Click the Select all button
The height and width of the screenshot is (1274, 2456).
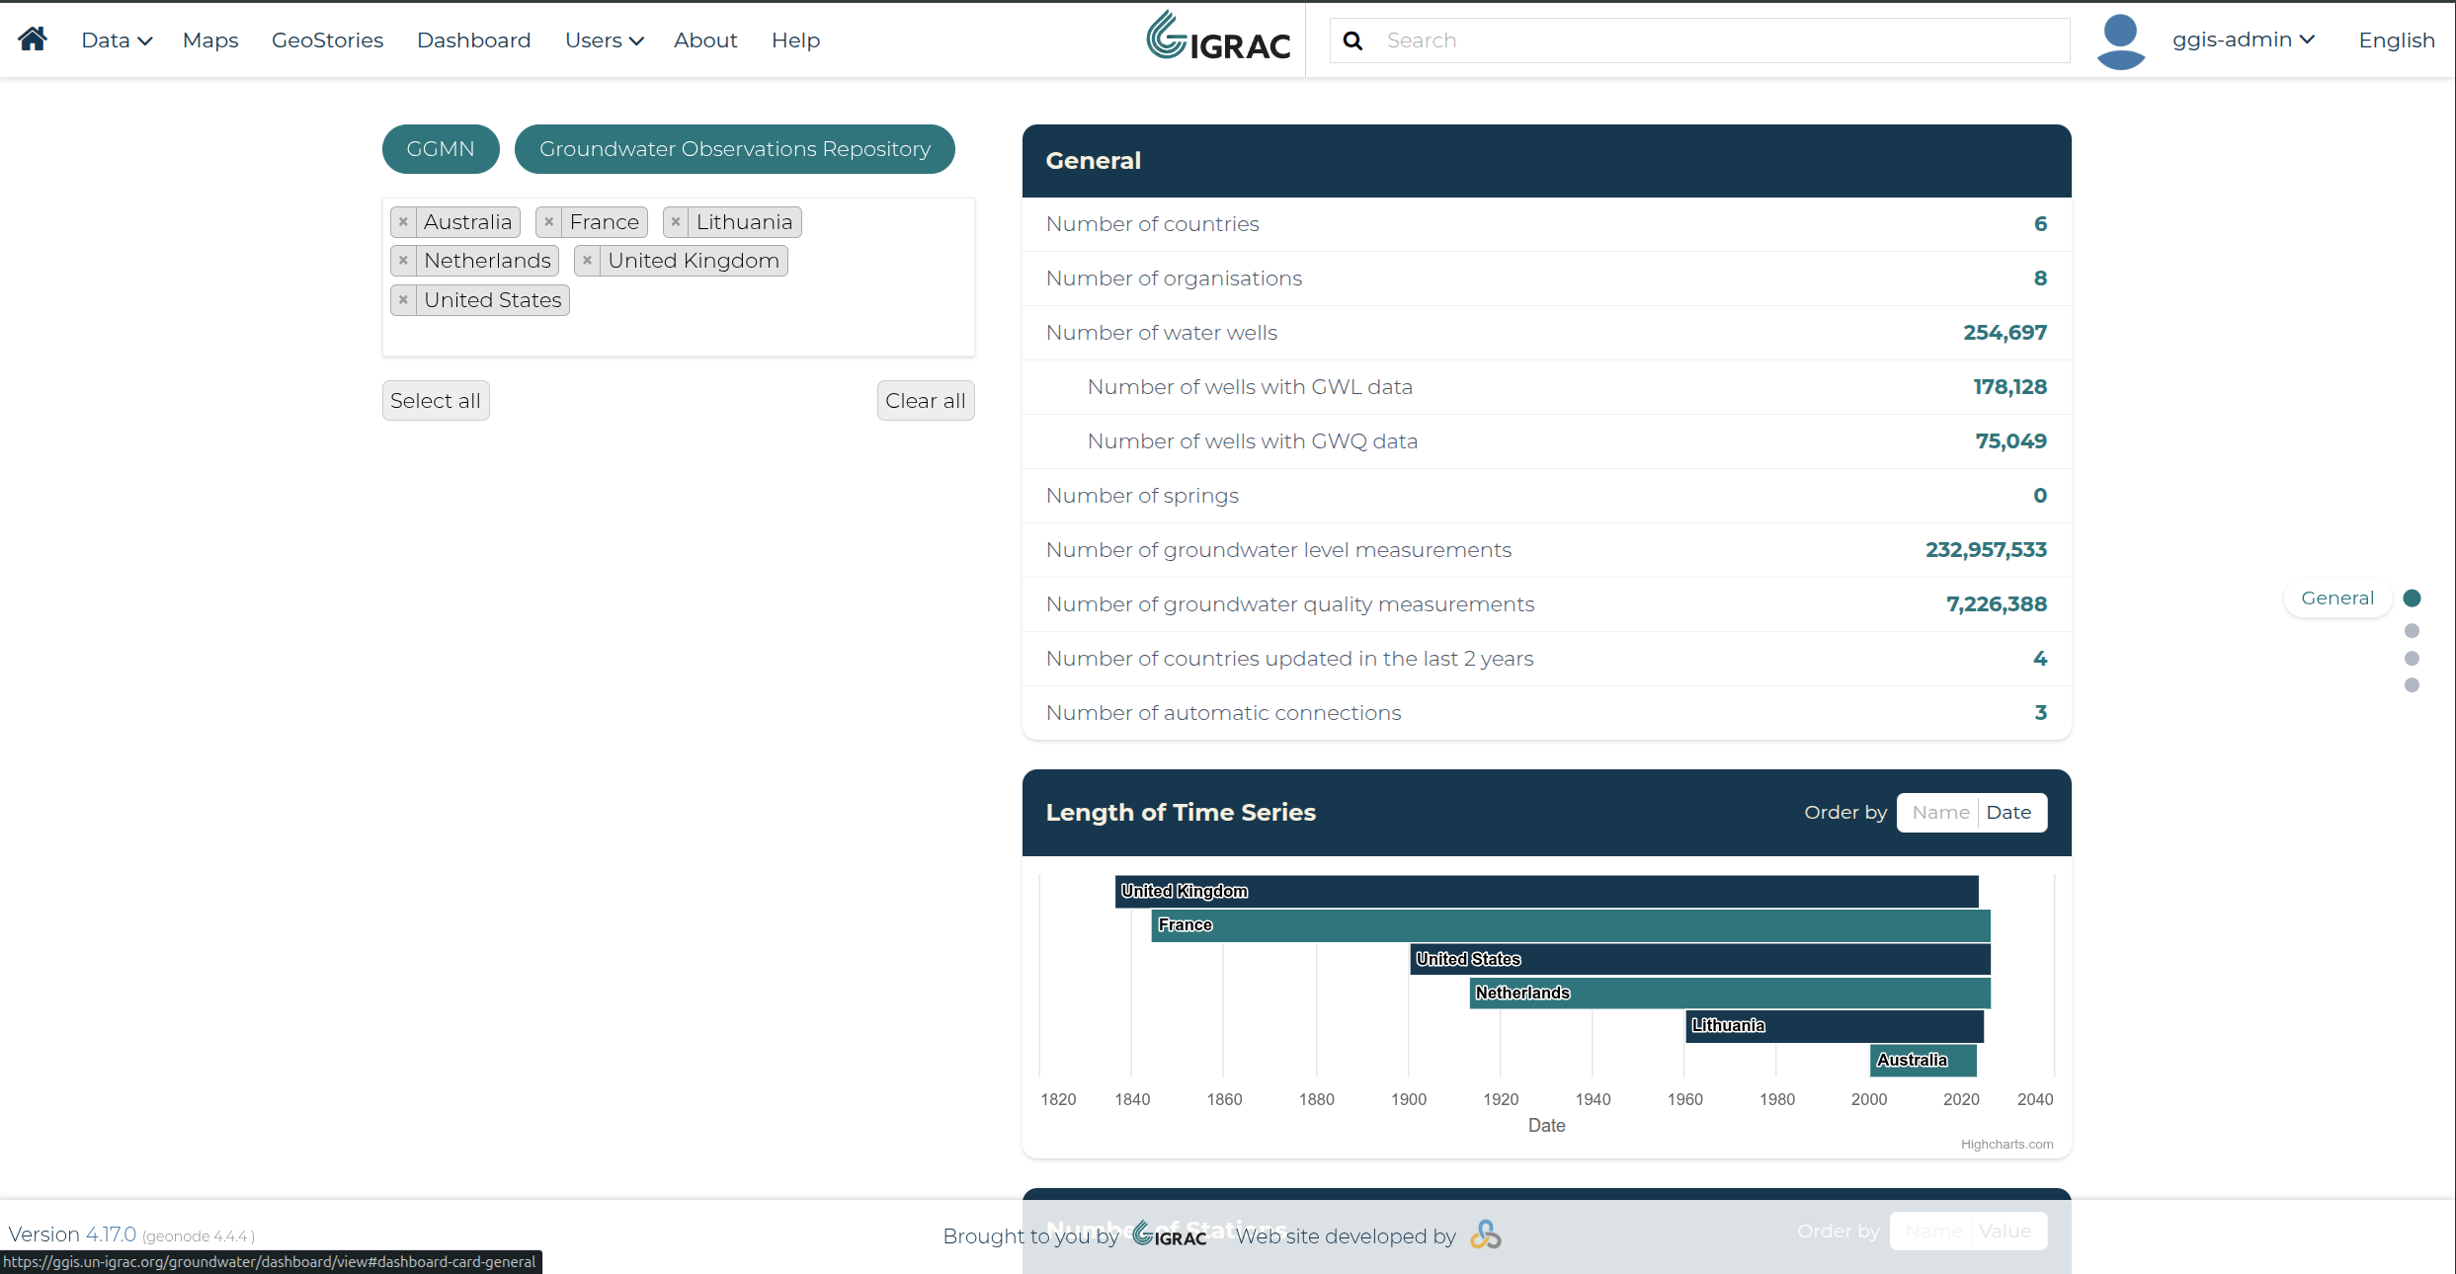[436, 401]
